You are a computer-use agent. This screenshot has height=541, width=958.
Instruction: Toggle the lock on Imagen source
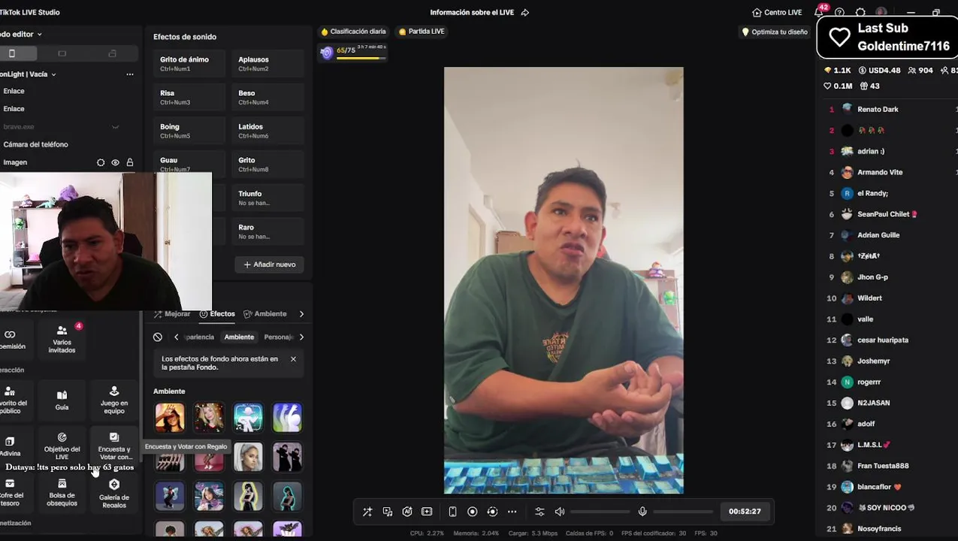(x=130, y=162)
